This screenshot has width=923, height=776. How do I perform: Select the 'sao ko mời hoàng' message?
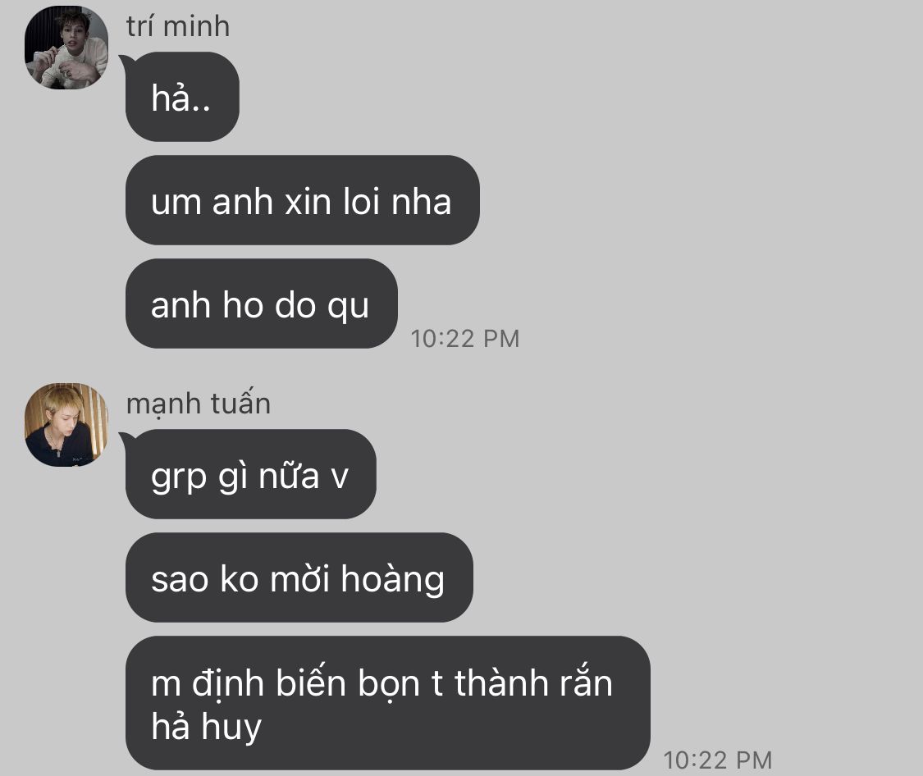point(299,577)
